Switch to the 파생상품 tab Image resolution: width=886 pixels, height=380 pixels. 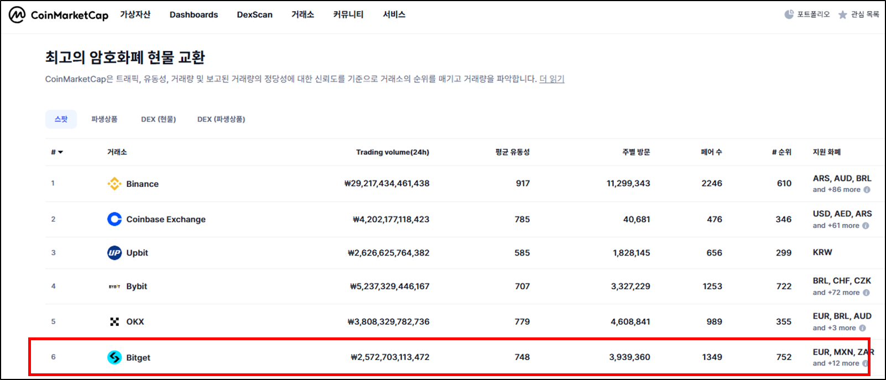[x=105, y=119]
